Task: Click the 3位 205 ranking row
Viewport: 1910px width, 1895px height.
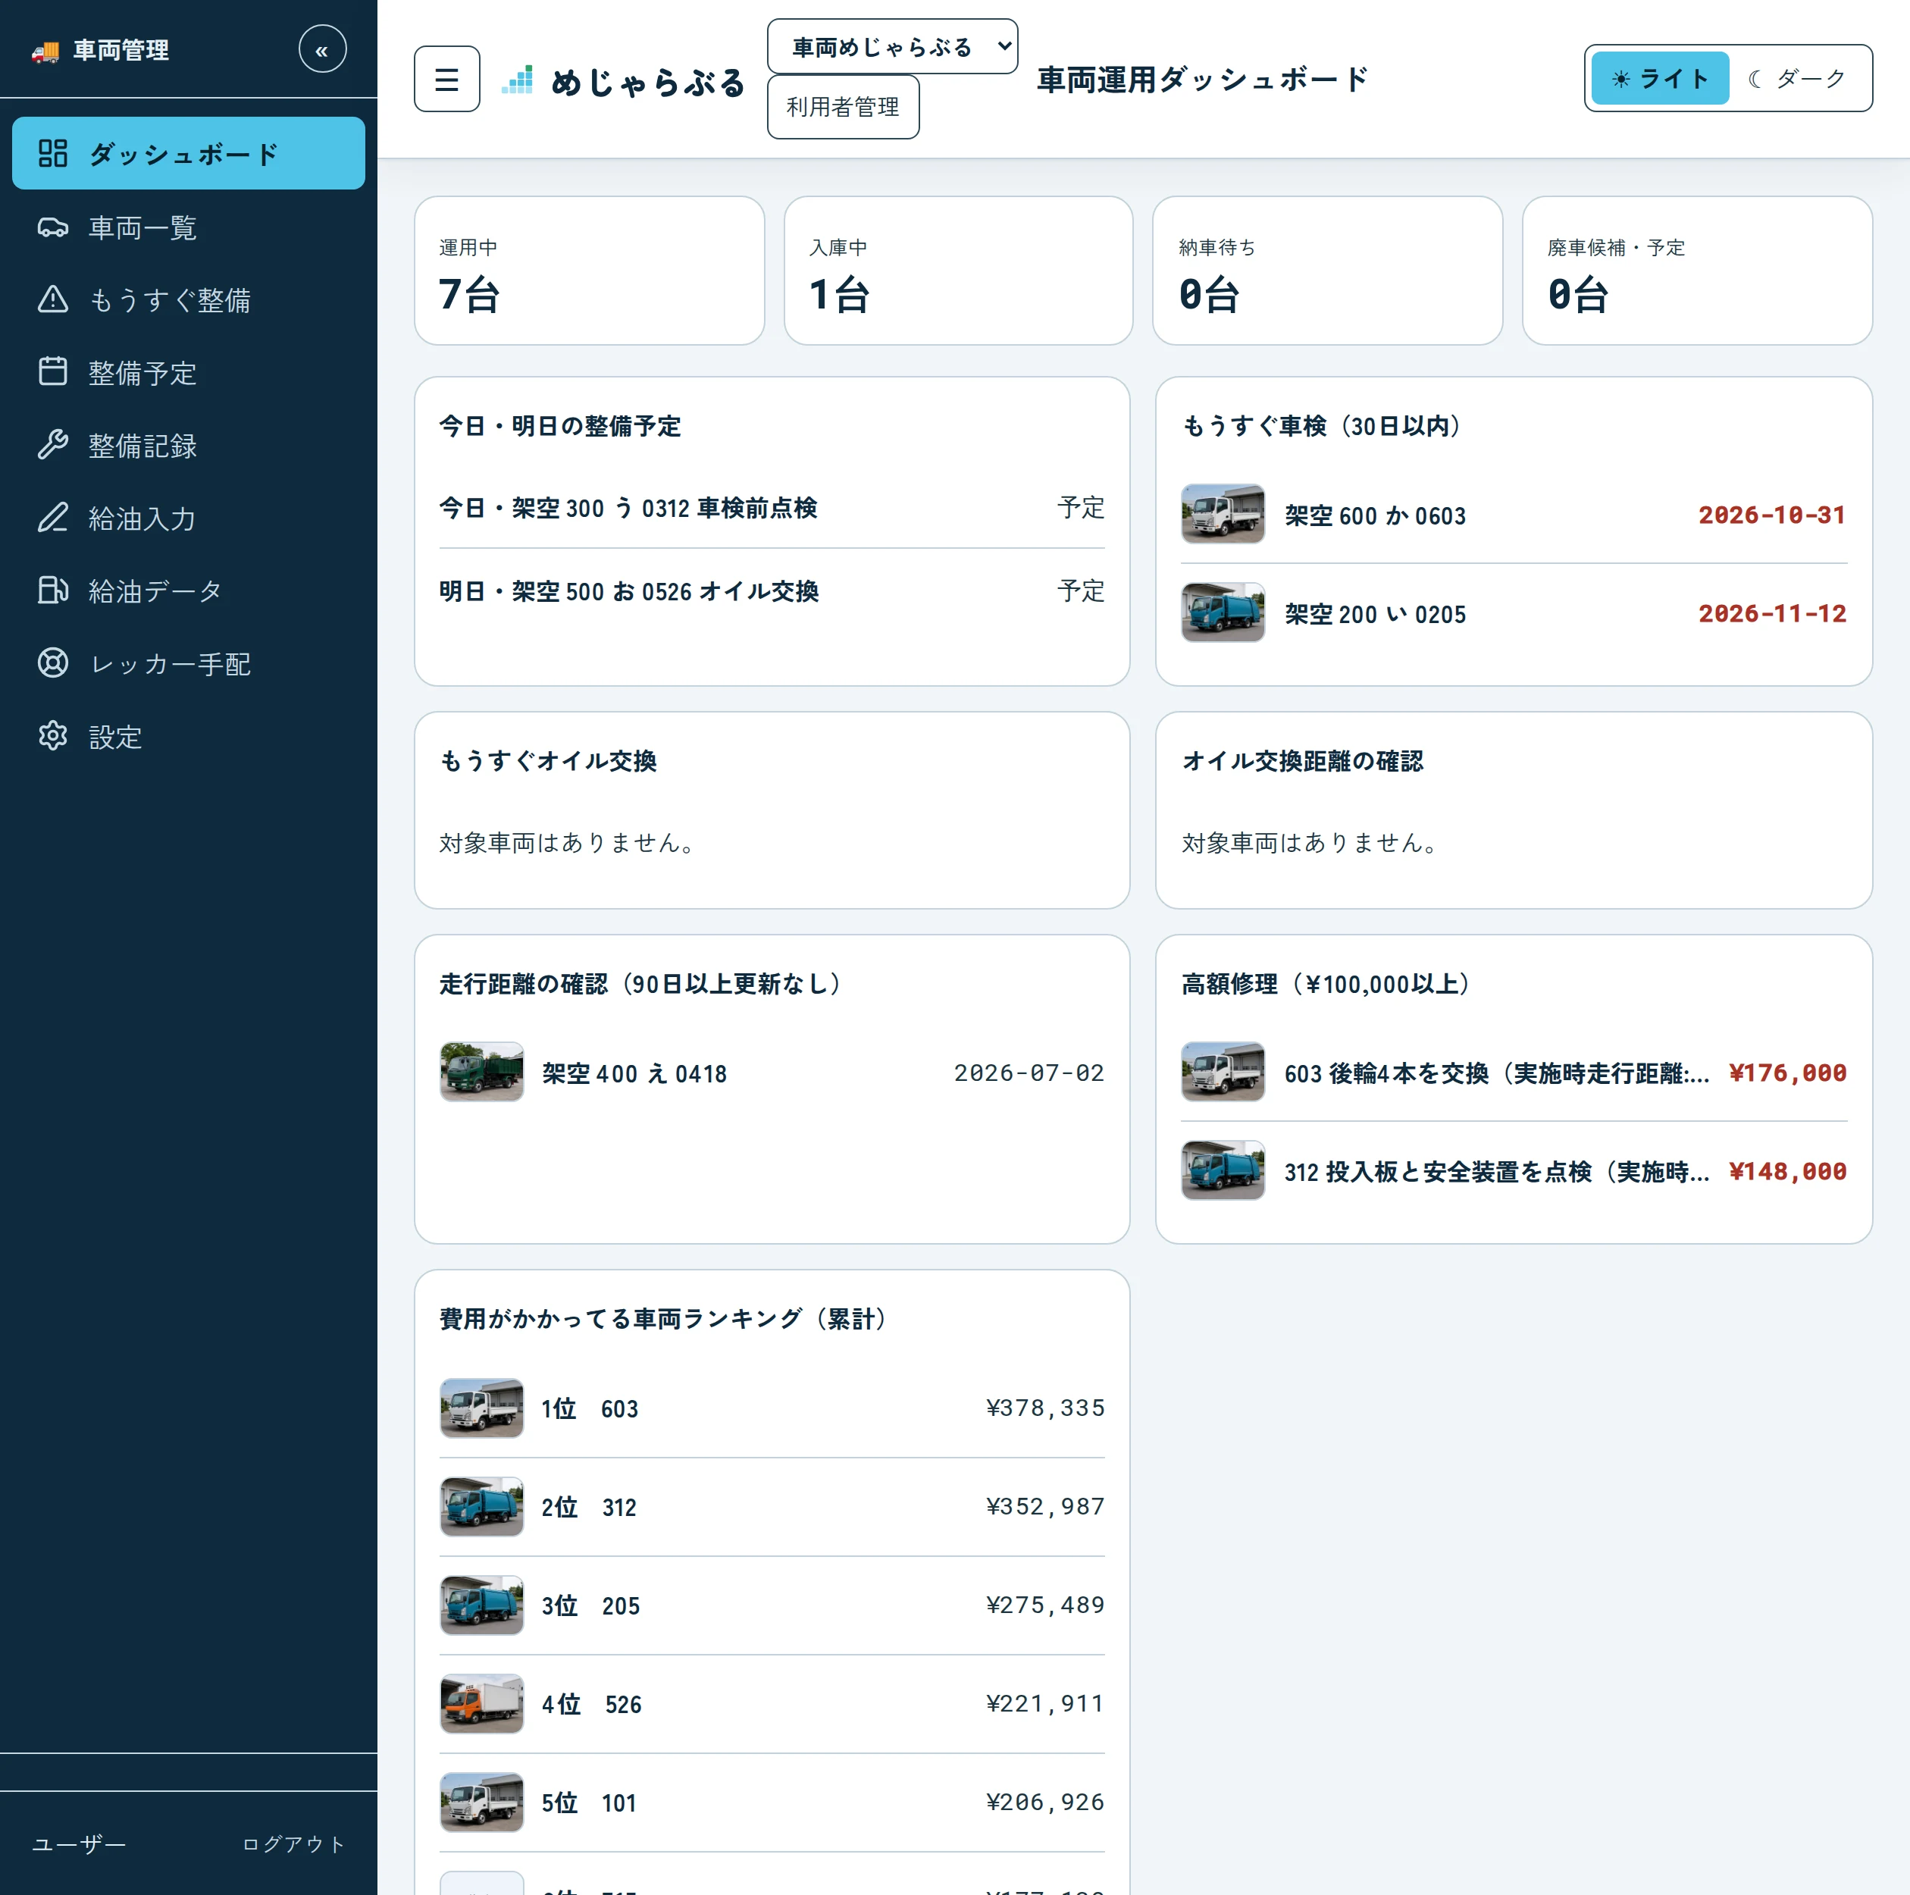Action: point(772,1605)
